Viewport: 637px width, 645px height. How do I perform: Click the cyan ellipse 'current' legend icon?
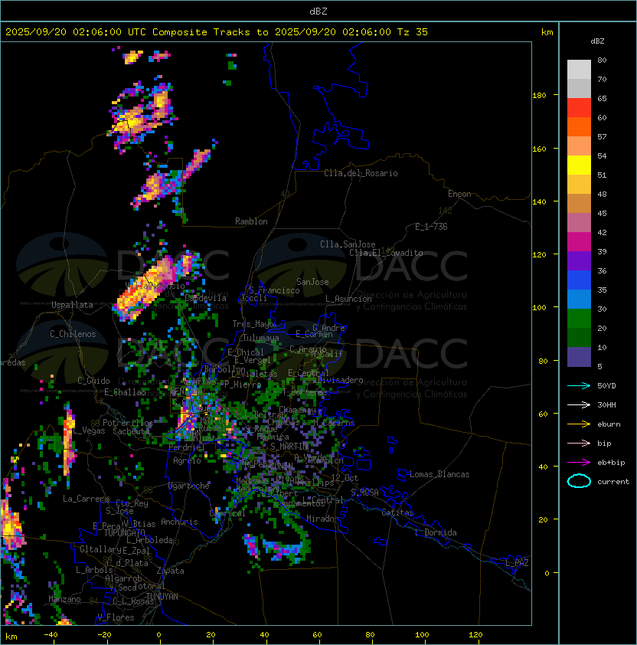[579, 481]
